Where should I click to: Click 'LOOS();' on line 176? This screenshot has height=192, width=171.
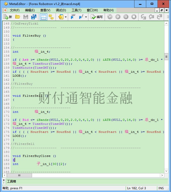[x=19, y=136]
